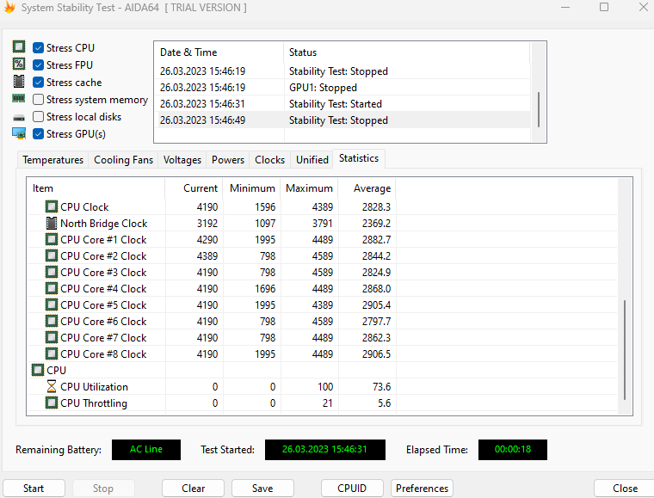The width and height of the screenshot is (654, 498).
Task: Click the Elapsed Time 00:00:18 display
Action: (513, 450)
